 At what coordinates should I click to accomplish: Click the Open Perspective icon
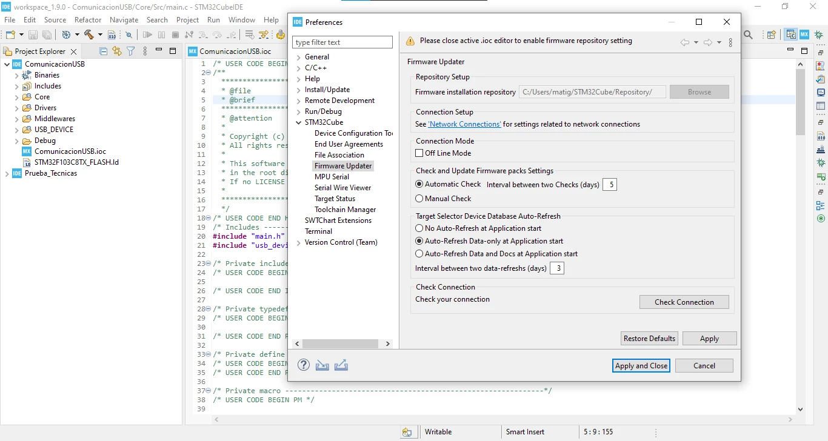772,35
